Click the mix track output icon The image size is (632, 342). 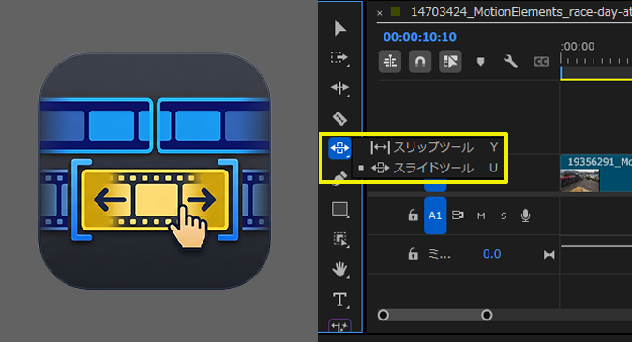[x=549, y=255]
